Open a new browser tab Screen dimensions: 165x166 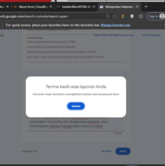(x=146, y=7)
